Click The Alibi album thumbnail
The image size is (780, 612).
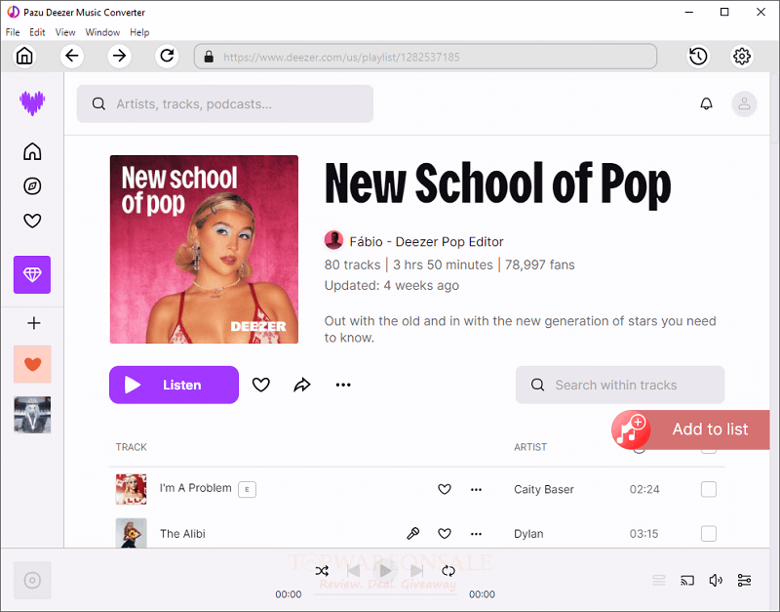coord(132,533)
